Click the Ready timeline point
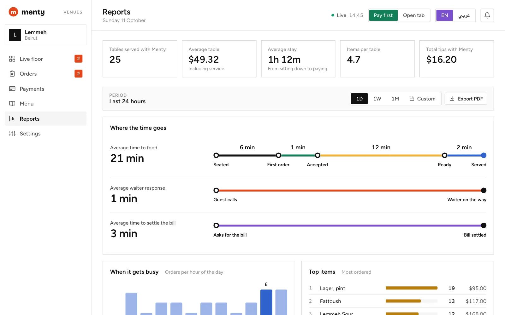This screenshot has height=315, width=505. (444, 155)
